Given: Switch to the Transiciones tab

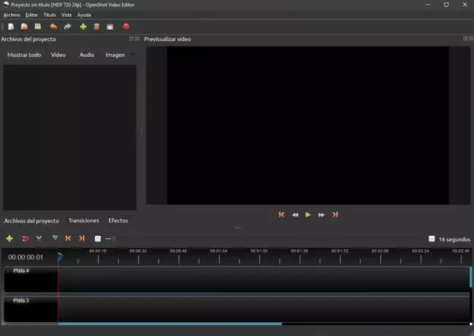Looking at the screenshot, I should (x=84, y=221).
